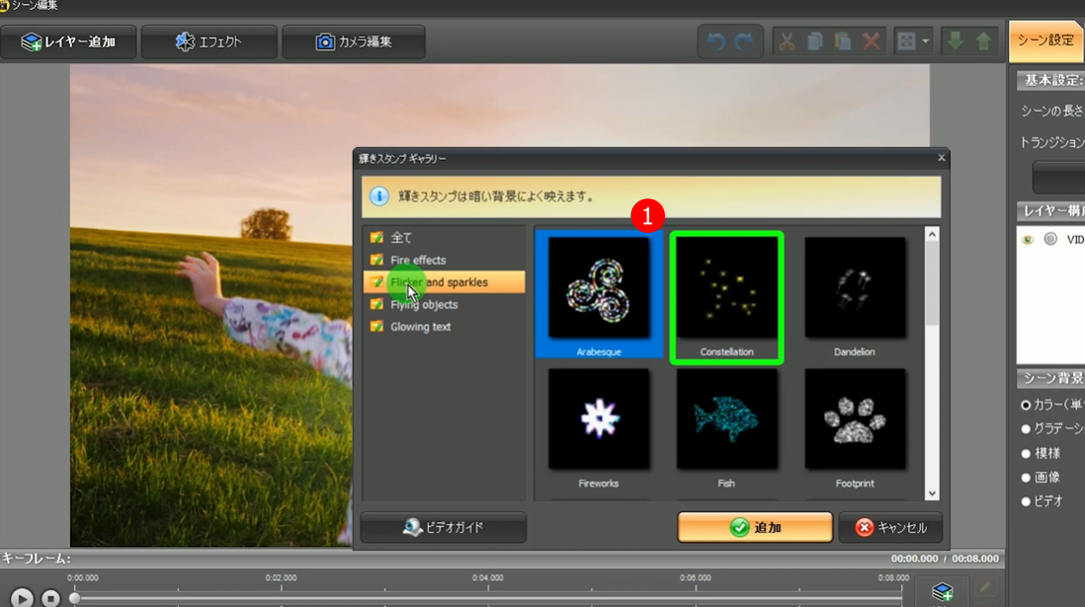
Task: Toggle the 全て category checkbox
Action: pyautogui.click(x=376, y=238)
